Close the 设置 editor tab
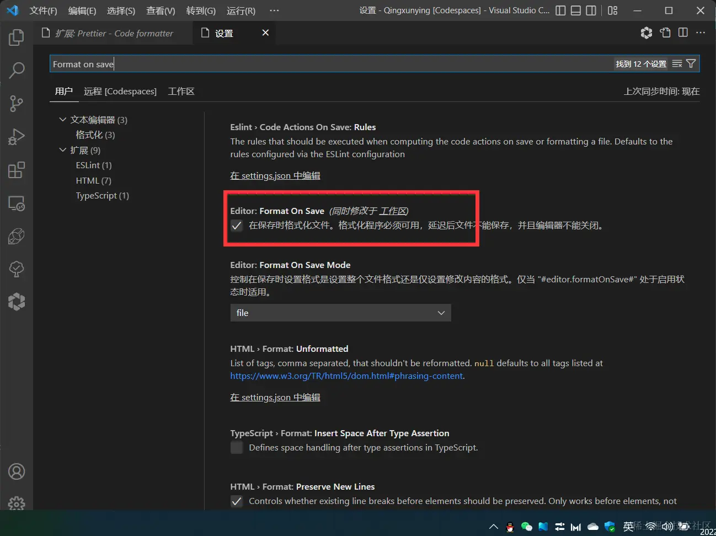The width and height of the screenshot is (716, 536). (265, 33)
